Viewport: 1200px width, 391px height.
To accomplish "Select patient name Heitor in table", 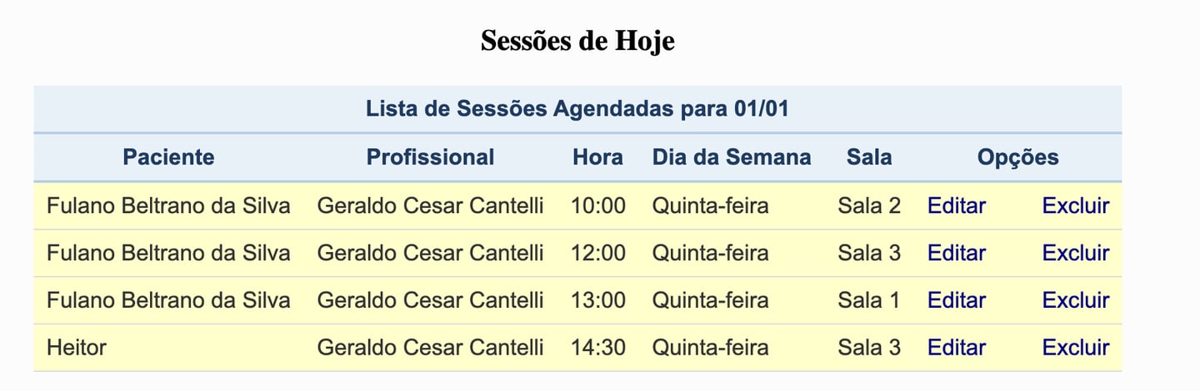I will pos(77,347).
